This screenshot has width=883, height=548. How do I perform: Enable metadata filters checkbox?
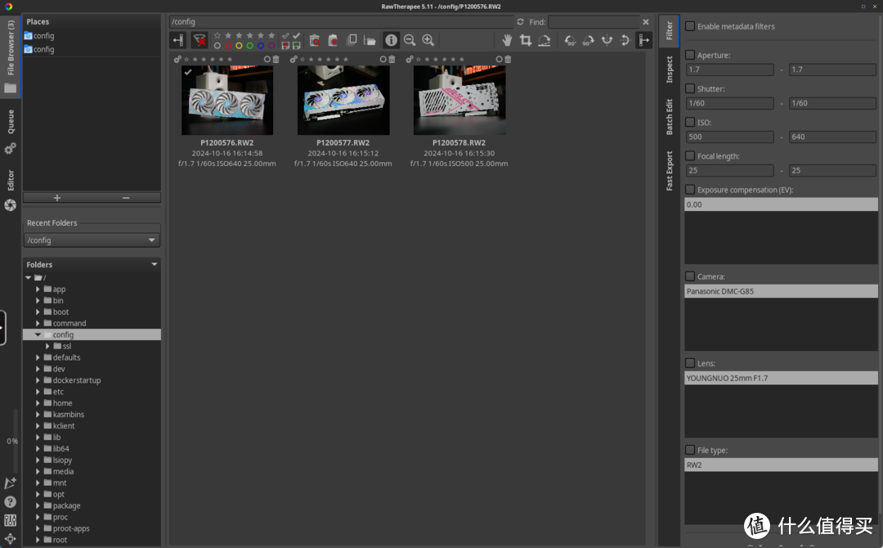point(690,26)
